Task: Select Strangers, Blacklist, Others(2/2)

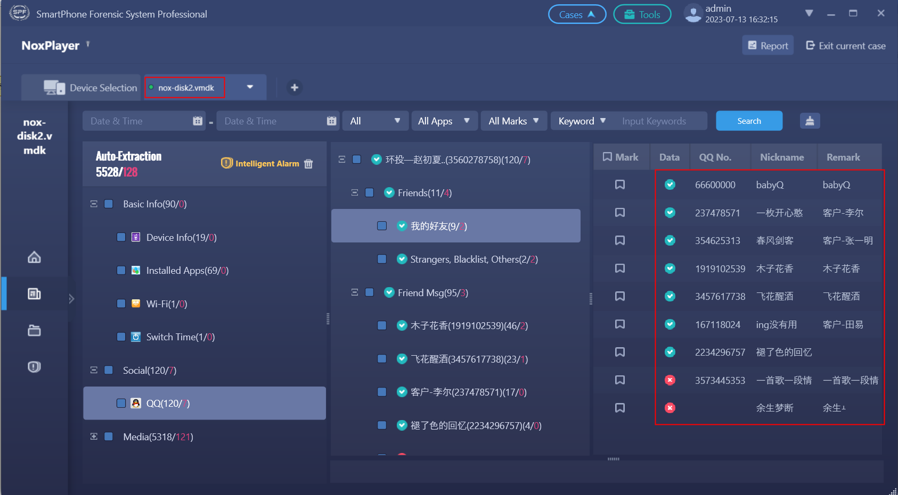Action: pos(474,259)
